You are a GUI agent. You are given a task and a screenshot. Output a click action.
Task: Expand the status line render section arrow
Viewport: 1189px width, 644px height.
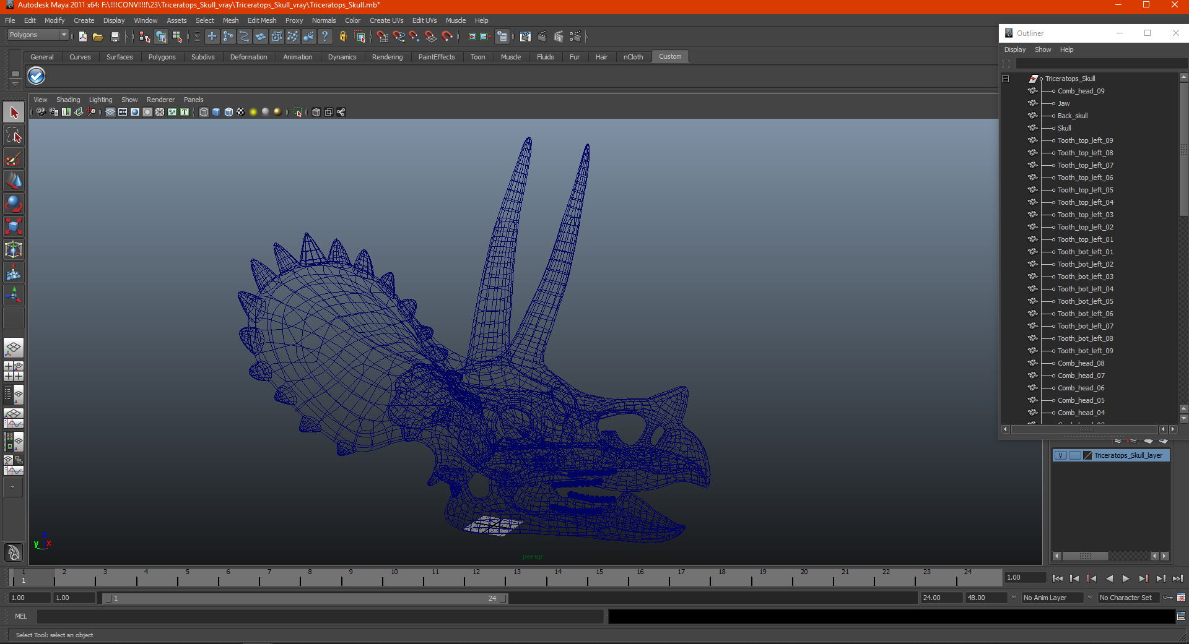pyautogui.click(x=586, y=36)
